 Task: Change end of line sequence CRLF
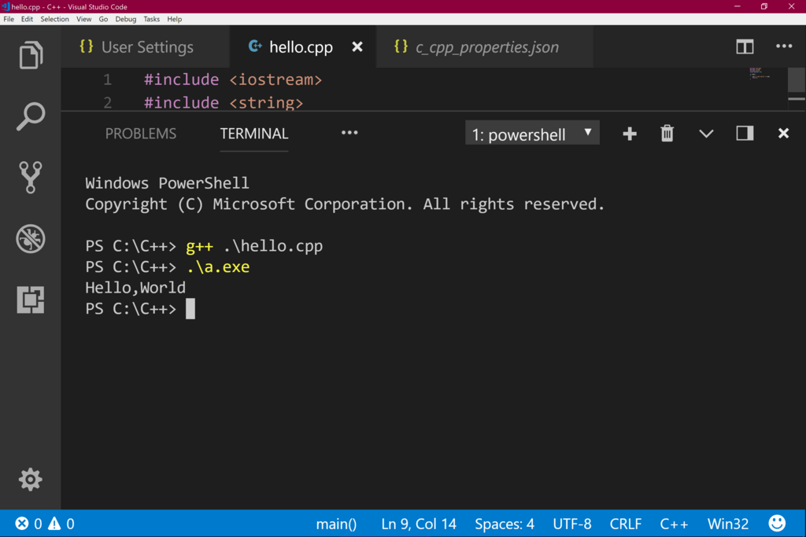point(625,524)
